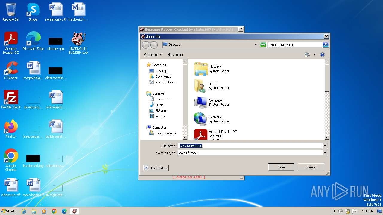Open FileZilla Client desktop shortcut
This screenshot has height=215, width=383.
coord(11,100)
